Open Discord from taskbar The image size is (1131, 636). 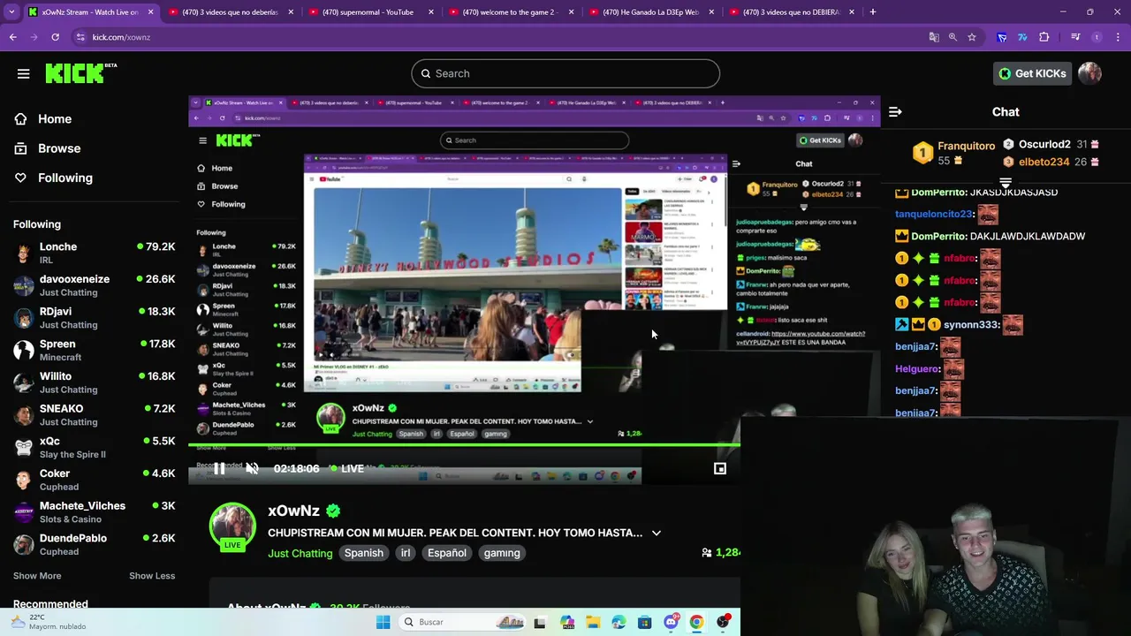coord(671,622)
